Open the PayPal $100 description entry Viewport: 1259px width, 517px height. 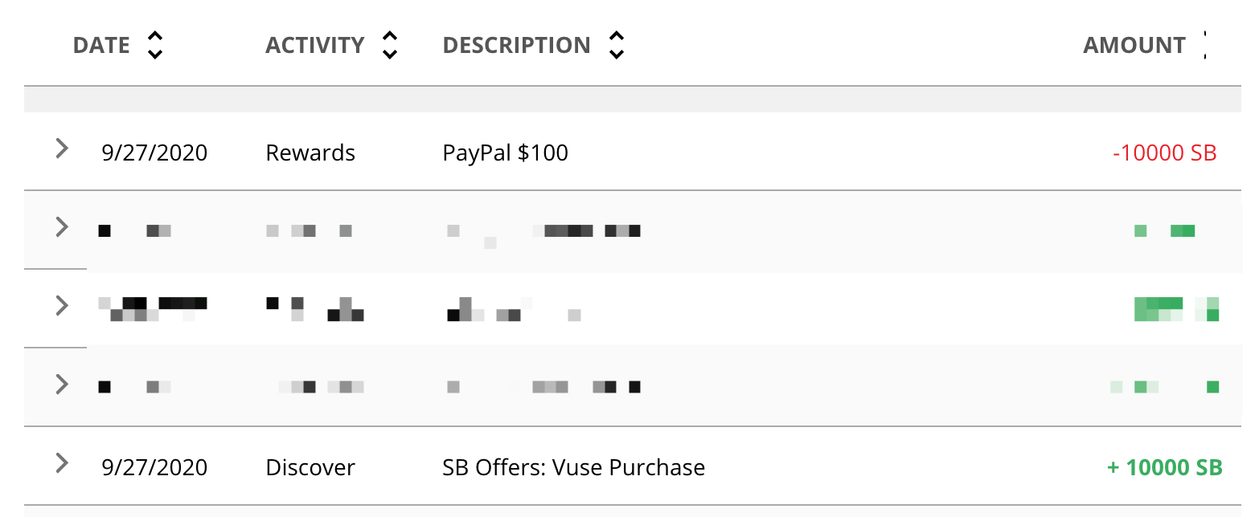click(505, 153)
